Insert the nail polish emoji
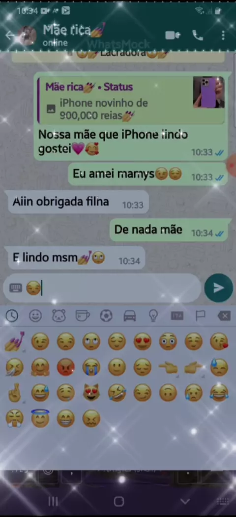The width and height of the screenshot is (236, 517). point(14,341)
